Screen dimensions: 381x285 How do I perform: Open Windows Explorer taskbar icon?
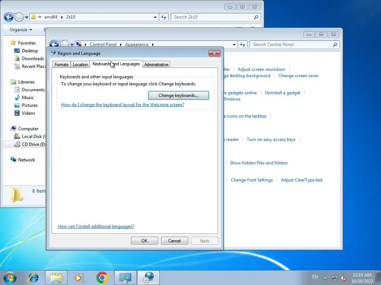[x=56, y=278]
